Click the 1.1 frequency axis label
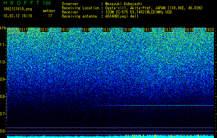 (3, 45)
